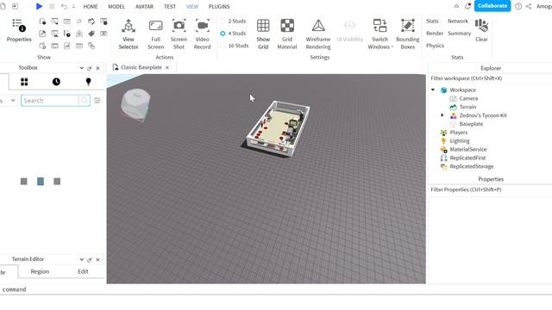Open Toolbox Inventory grid tab

[x=24, y=82]
